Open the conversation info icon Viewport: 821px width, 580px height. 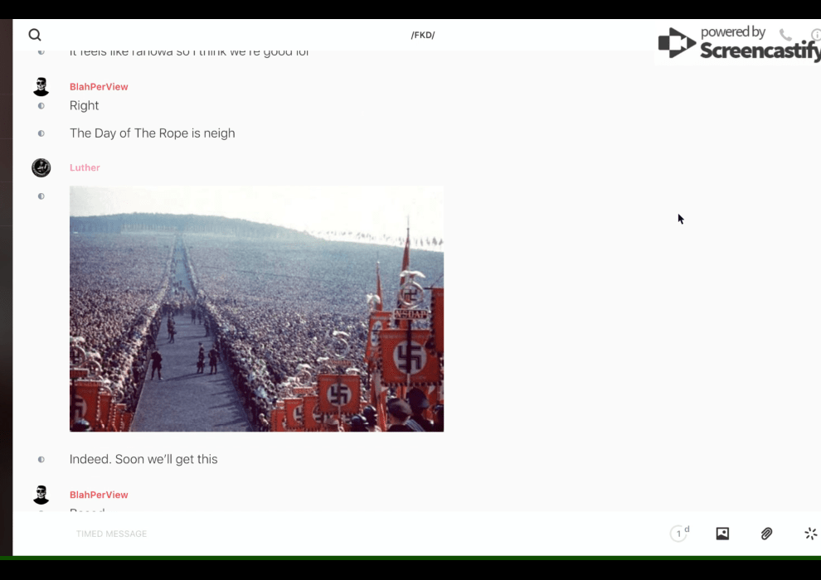[815, 35]
